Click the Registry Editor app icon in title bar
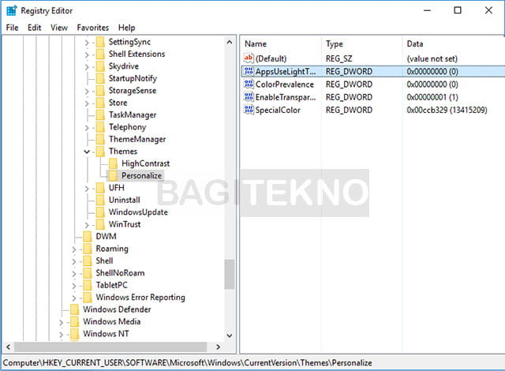The image size is (505, 371). [11, 10]
